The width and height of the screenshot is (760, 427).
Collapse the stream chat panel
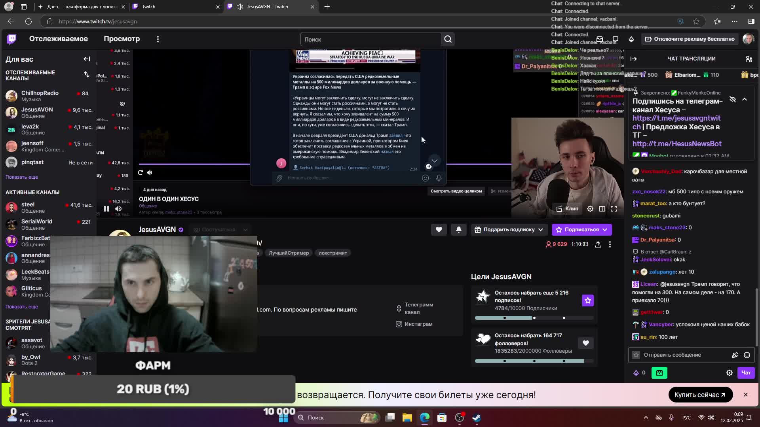633,59
